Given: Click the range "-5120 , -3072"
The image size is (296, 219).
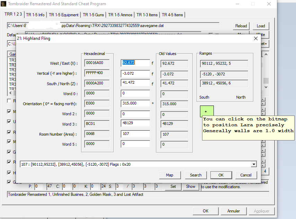Looking at the screenshot, I should tap(224, 74).
